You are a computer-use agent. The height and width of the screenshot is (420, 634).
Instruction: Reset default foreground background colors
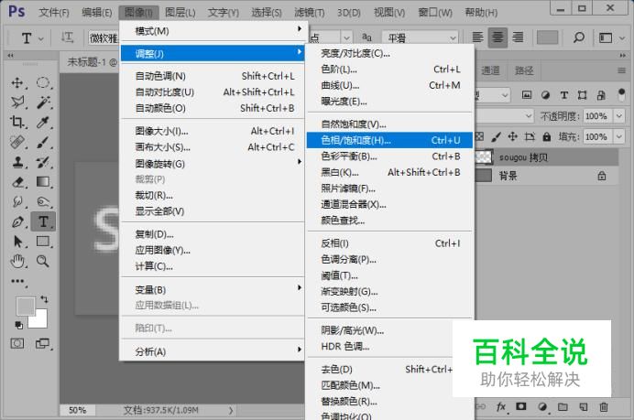[x=18, y=325]
